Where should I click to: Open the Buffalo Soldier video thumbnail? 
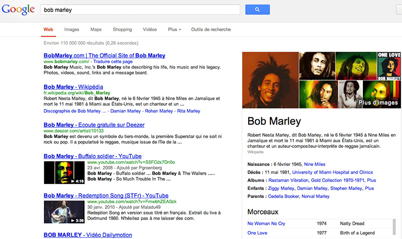pos(64,172)
